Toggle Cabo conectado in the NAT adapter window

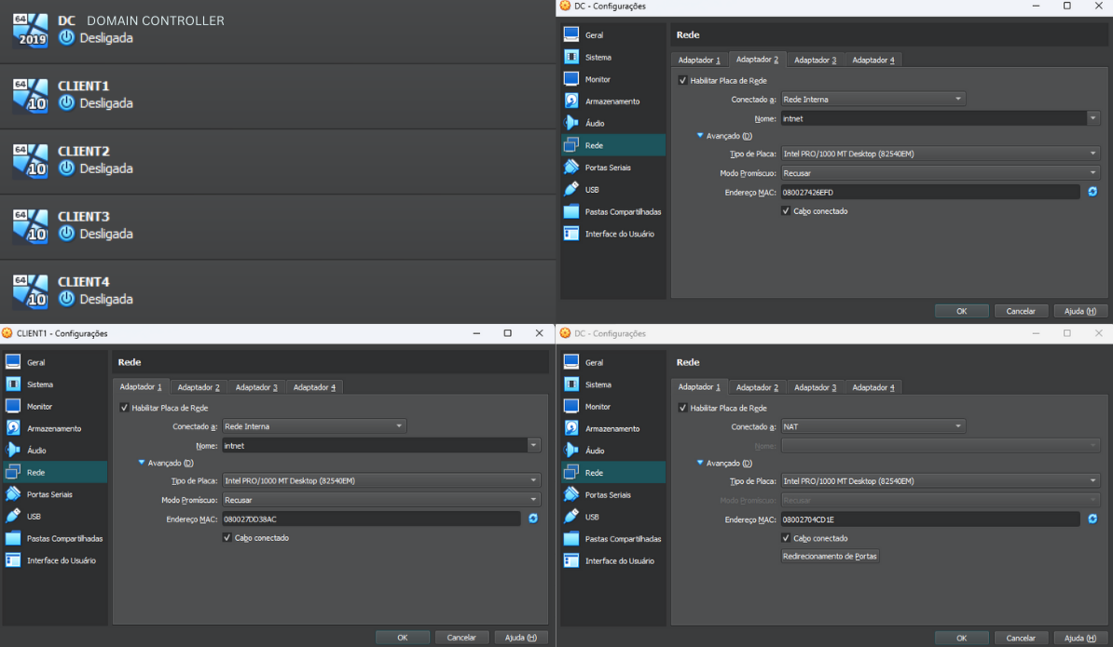pos(787,538)
